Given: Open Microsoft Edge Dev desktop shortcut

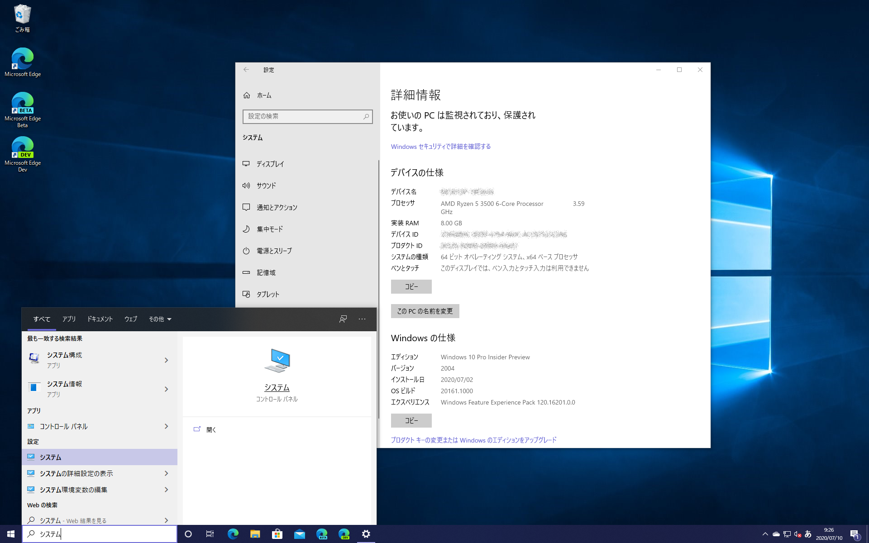Looking at the screenshot, I should click(x=22, y=154).
